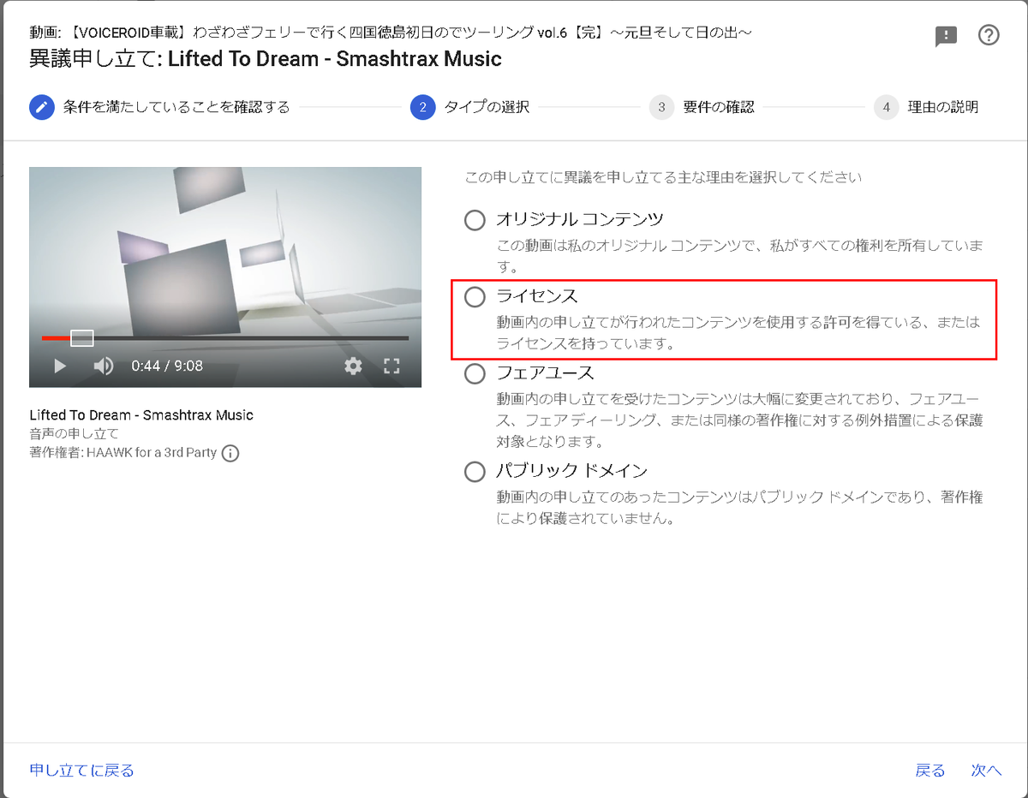The height and width of the screenshot is (798, 1028).
Task: Click the video progress bar scrubber
Action: pyautogui.click(x=81, y=338)
